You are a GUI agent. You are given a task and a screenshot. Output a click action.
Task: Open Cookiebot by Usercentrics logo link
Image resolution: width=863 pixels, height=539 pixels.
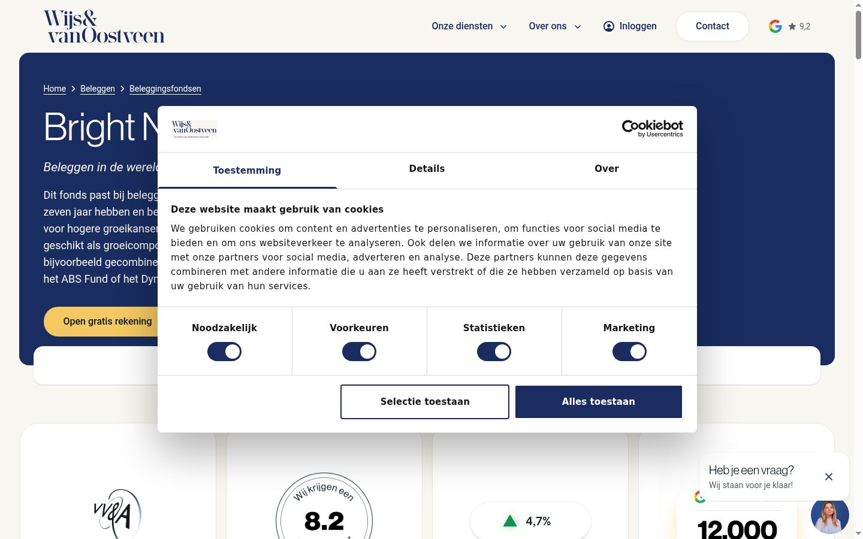click(652, 128)
